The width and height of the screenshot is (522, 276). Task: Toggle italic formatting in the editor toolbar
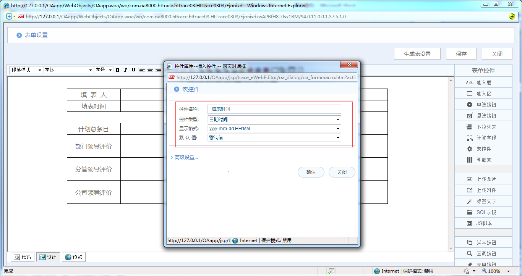point(125,70)
